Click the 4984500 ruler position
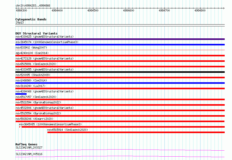The height and width of the screenshot is (160, 232). tap(93, 10)
